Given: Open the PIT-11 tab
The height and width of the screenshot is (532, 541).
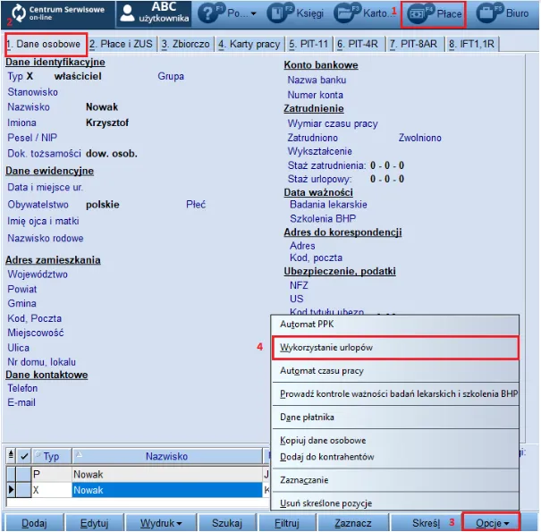Looking at the screenshot, I should [x=309, y=44].
